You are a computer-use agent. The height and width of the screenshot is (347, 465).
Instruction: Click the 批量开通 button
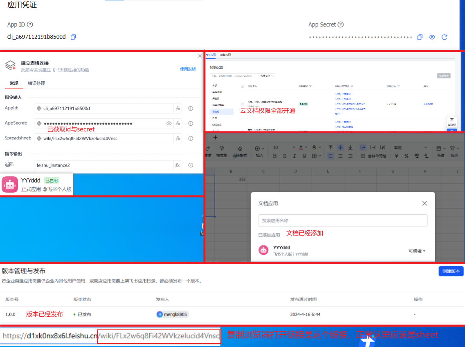tap(444, 76)
